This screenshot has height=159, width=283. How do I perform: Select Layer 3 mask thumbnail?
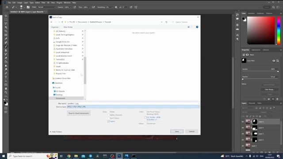[255, 134]
